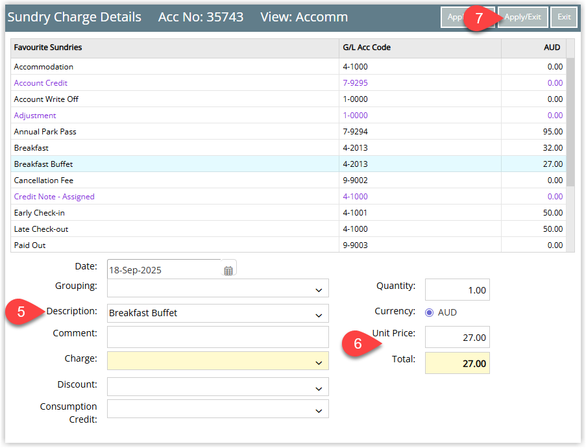This screenshot has height=448, width=586.
Task: Select Credit Note - Assigned row
Action: pos(288,197)
